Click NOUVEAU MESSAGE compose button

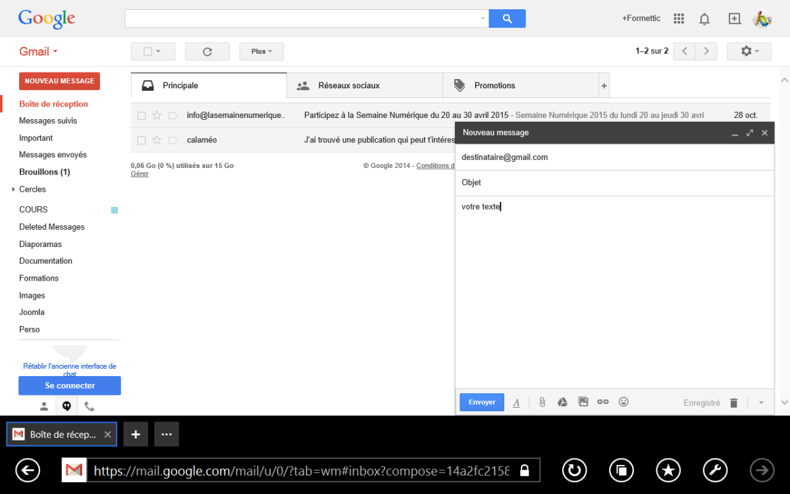(59, 81)
